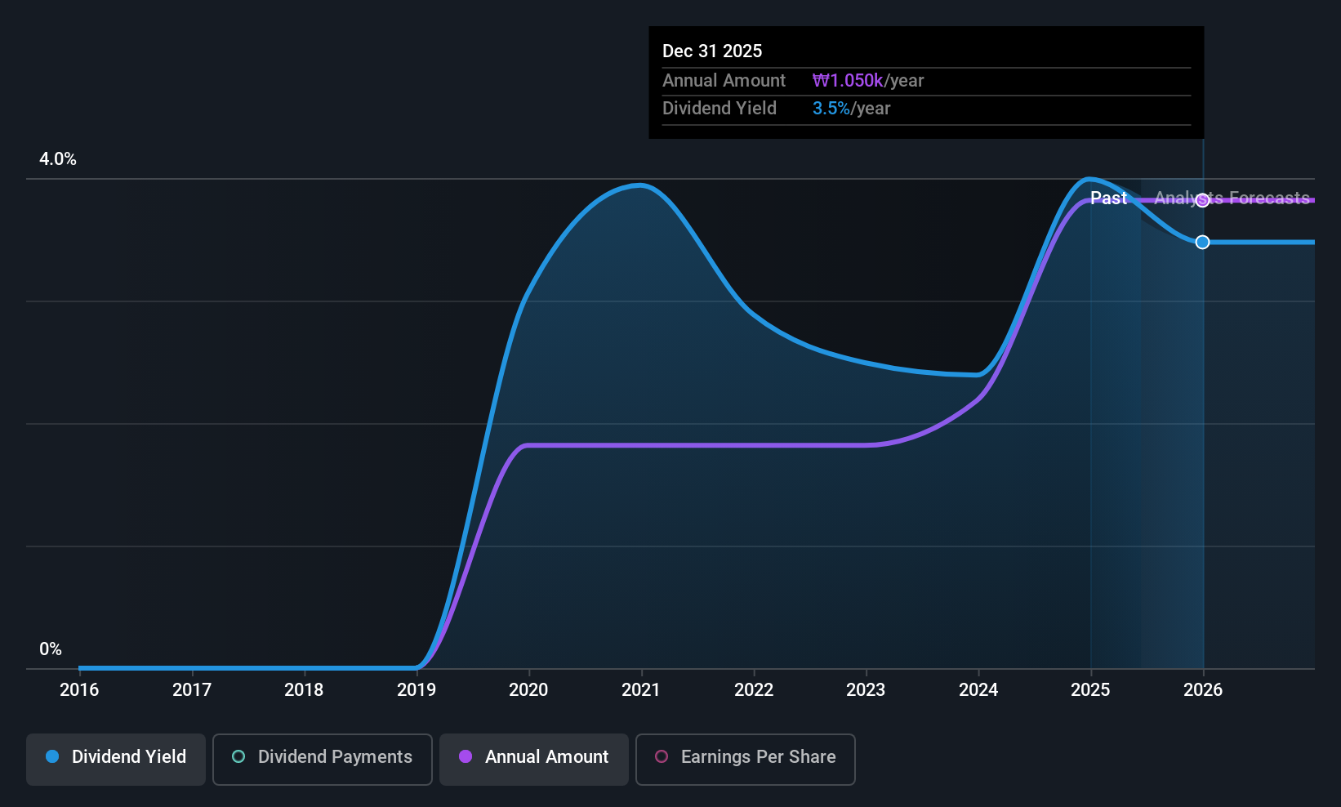Toggle the Earnings Per Share legend series
1341x807 pixels.
(x=746, y=759)
